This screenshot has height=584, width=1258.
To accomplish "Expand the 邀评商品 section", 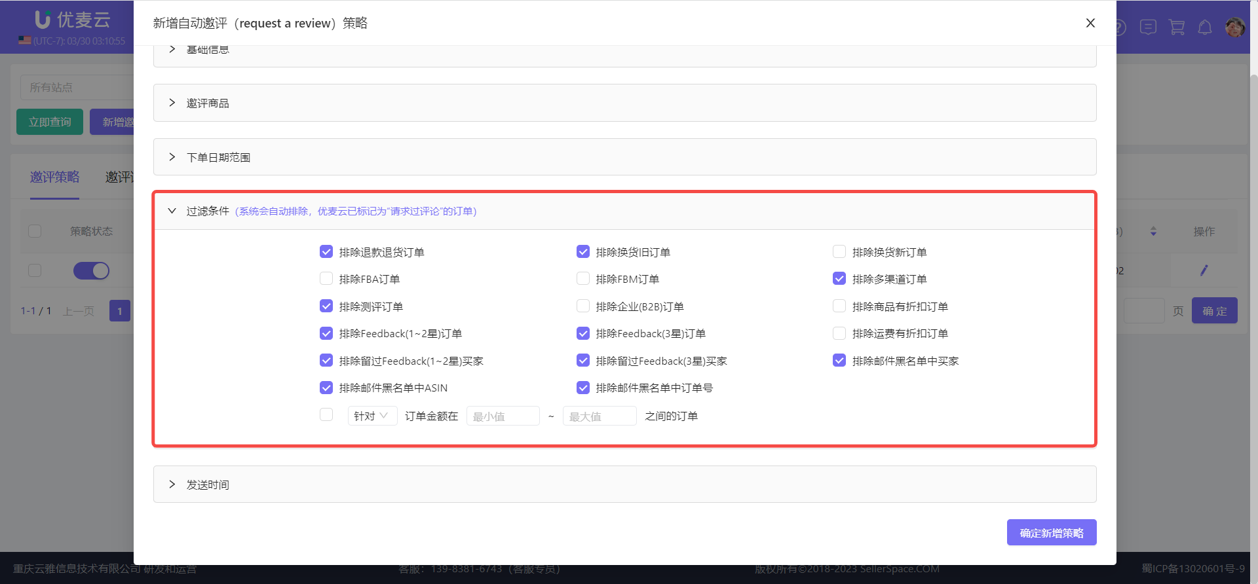I will coord(624,103).
